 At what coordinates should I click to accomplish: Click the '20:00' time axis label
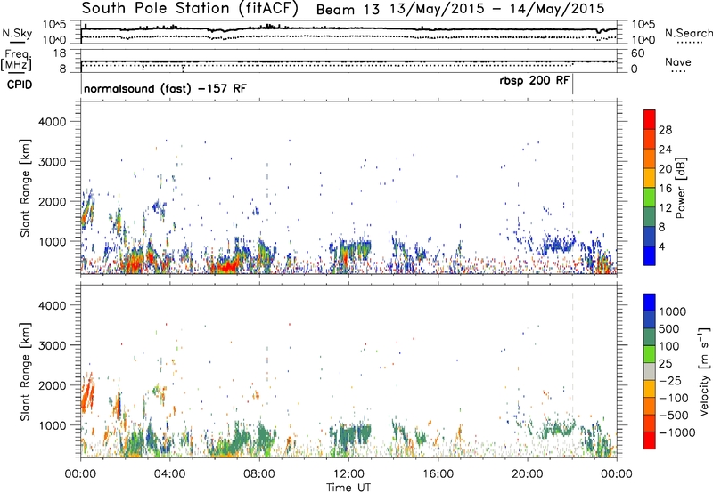point(527,474)
